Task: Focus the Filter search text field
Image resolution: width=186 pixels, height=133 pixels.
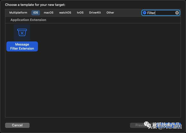Action: coord(161,13)
